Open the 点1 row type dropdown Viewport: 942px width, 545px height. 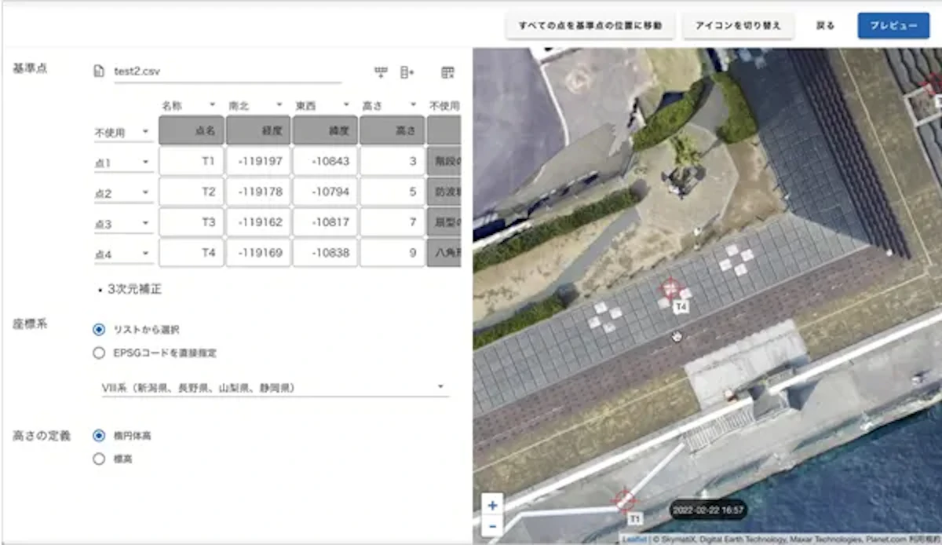[123, 163]
